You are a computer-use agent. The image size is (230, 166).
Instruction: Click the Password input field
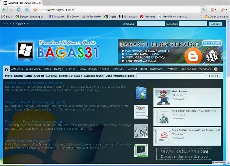point(193,24)
